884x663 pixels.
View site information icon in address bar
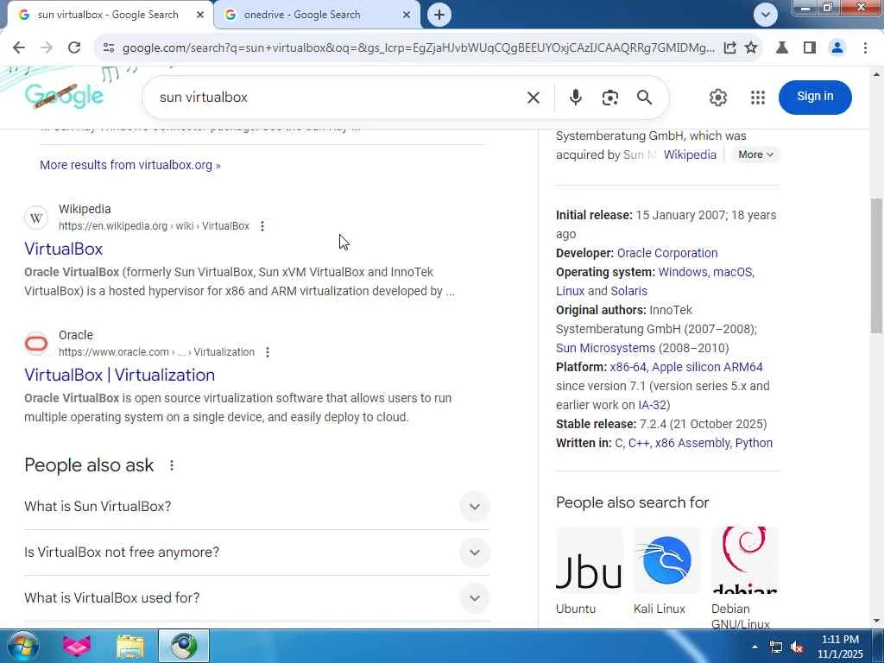109,48
